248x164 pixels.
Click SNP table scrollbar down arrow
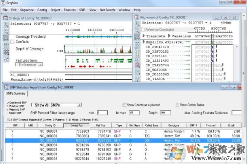click(244, 159)
